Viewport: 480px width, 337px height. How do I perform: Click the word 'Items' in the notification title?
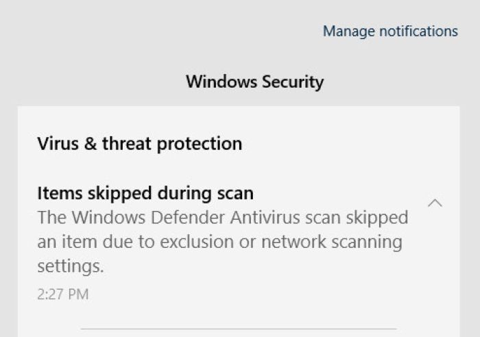coord(56,192)
